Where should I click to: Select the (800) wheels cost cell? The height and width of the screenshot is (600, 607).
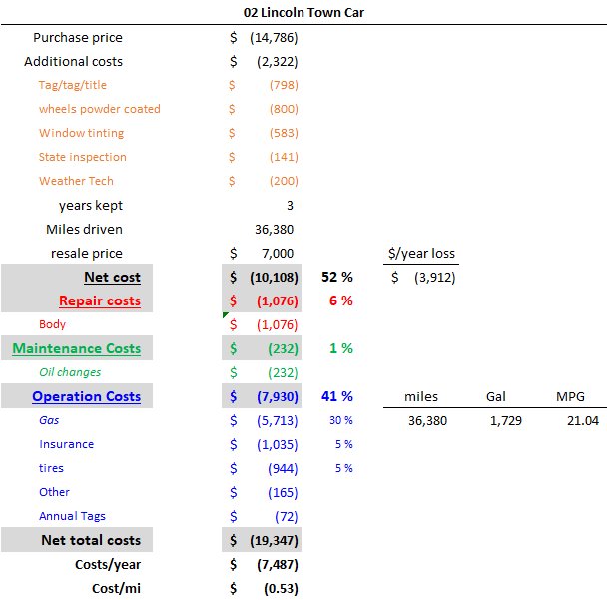point(284,109)
